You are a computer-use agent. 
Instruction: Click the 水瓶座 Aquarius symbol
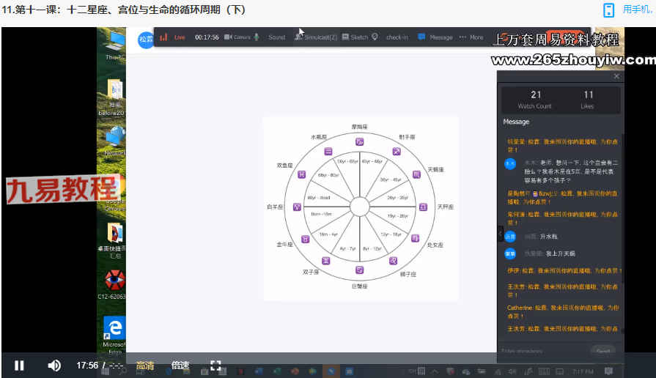click(x=328, y=152)
